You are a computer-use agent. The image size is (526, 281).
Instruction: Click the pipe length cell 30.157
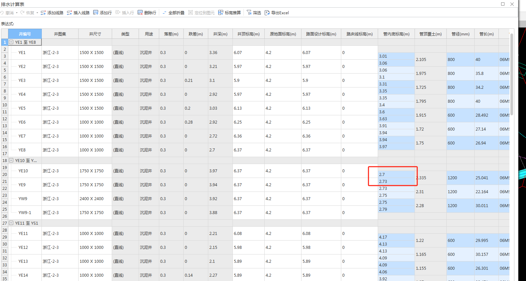(x=487, y=254)
